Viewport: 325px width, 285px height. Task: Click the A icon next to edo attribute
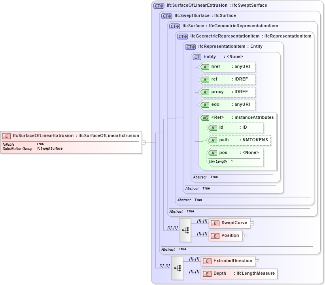click(x=205, y=105)
